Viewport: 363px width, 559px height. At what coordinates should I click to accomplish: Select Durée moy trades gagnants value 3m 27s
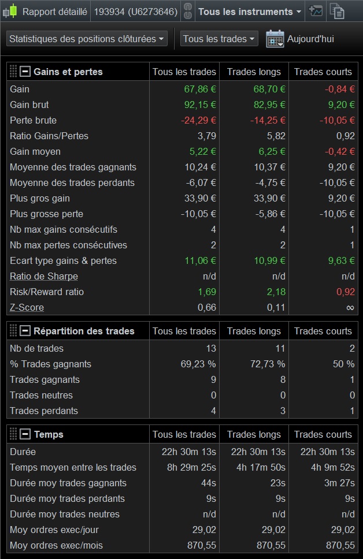339,483
